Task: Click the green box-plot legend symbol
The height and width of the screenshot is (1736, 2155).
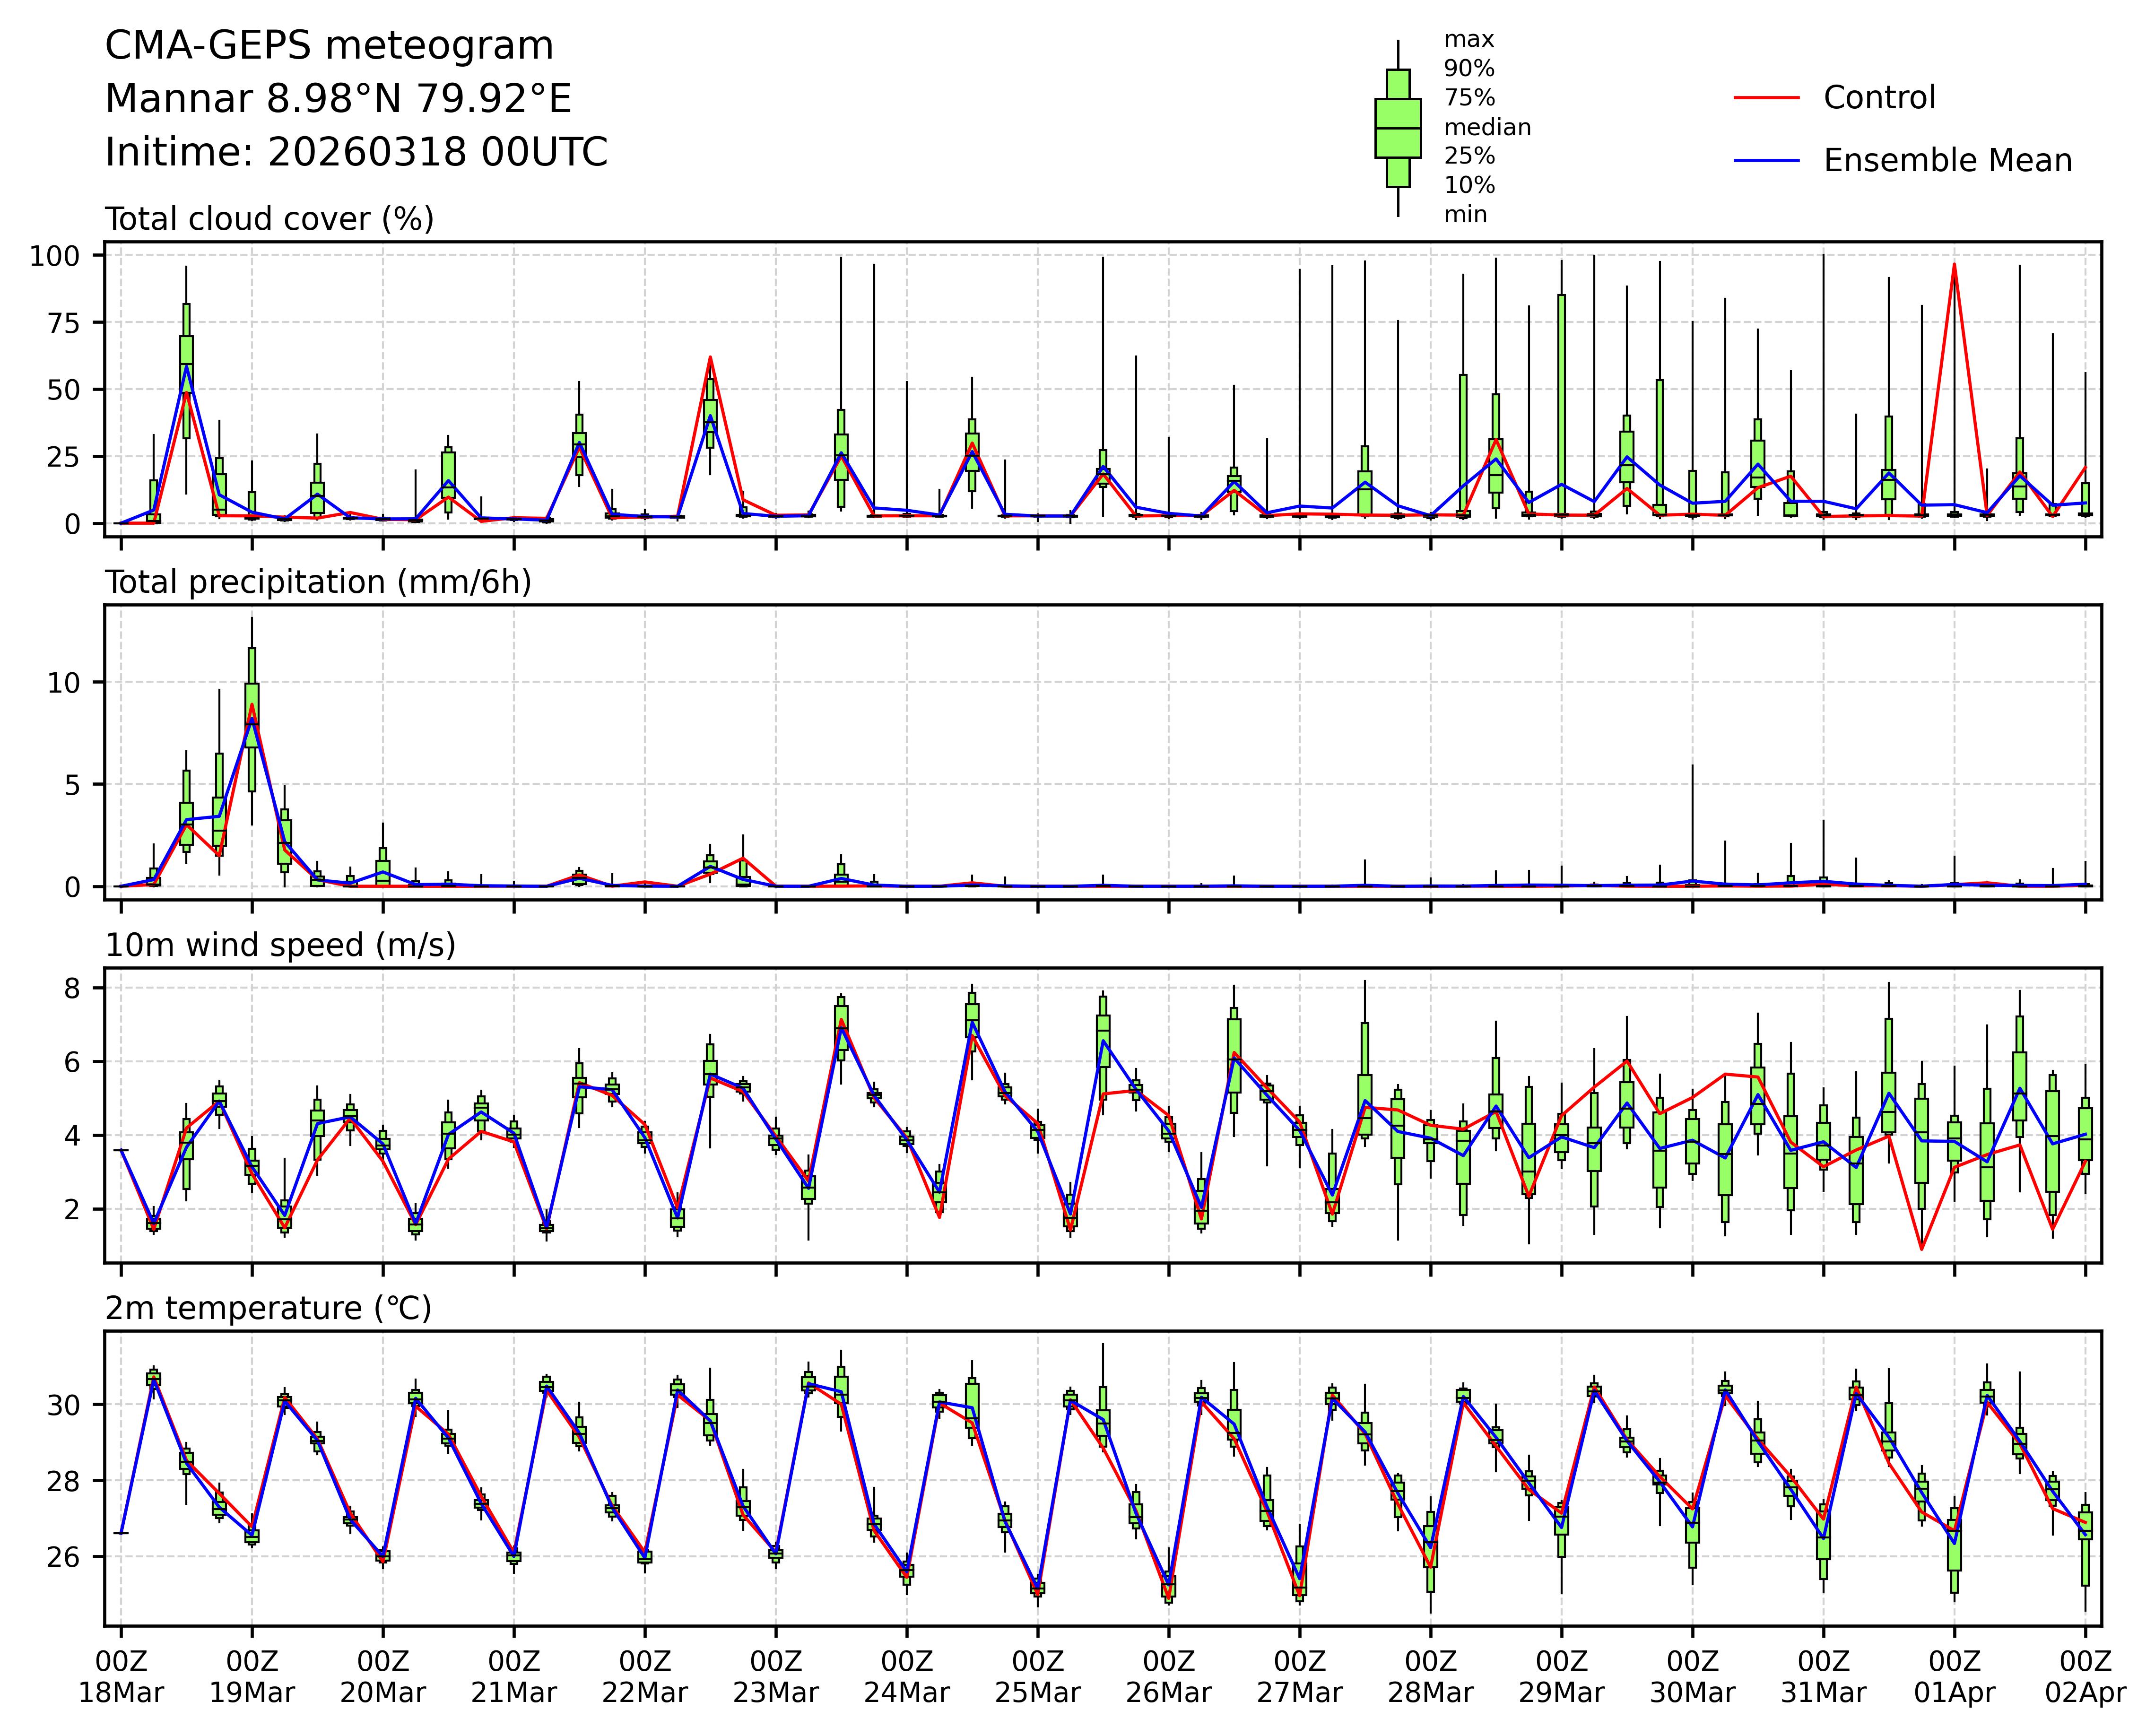Action: point(1397,128)
